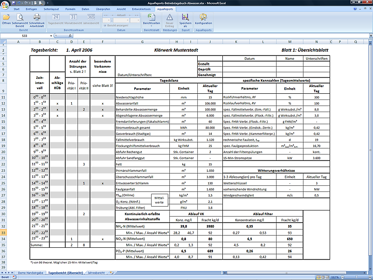
Task: Switch to Page Layout view in status bar
Action: tap(323, 277)
